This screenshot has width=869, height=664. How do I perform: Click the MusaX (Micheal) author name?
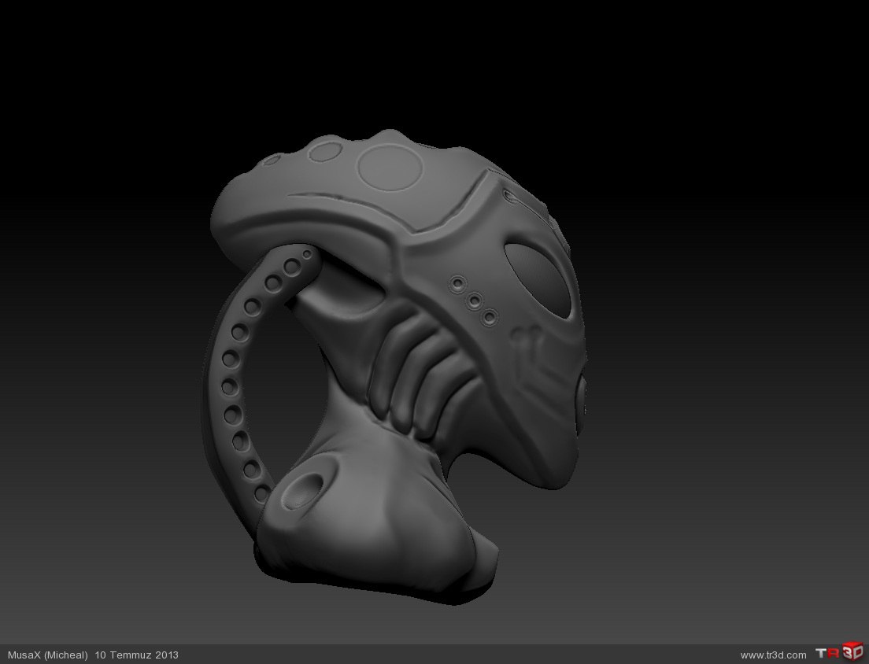tap(48, 655)
